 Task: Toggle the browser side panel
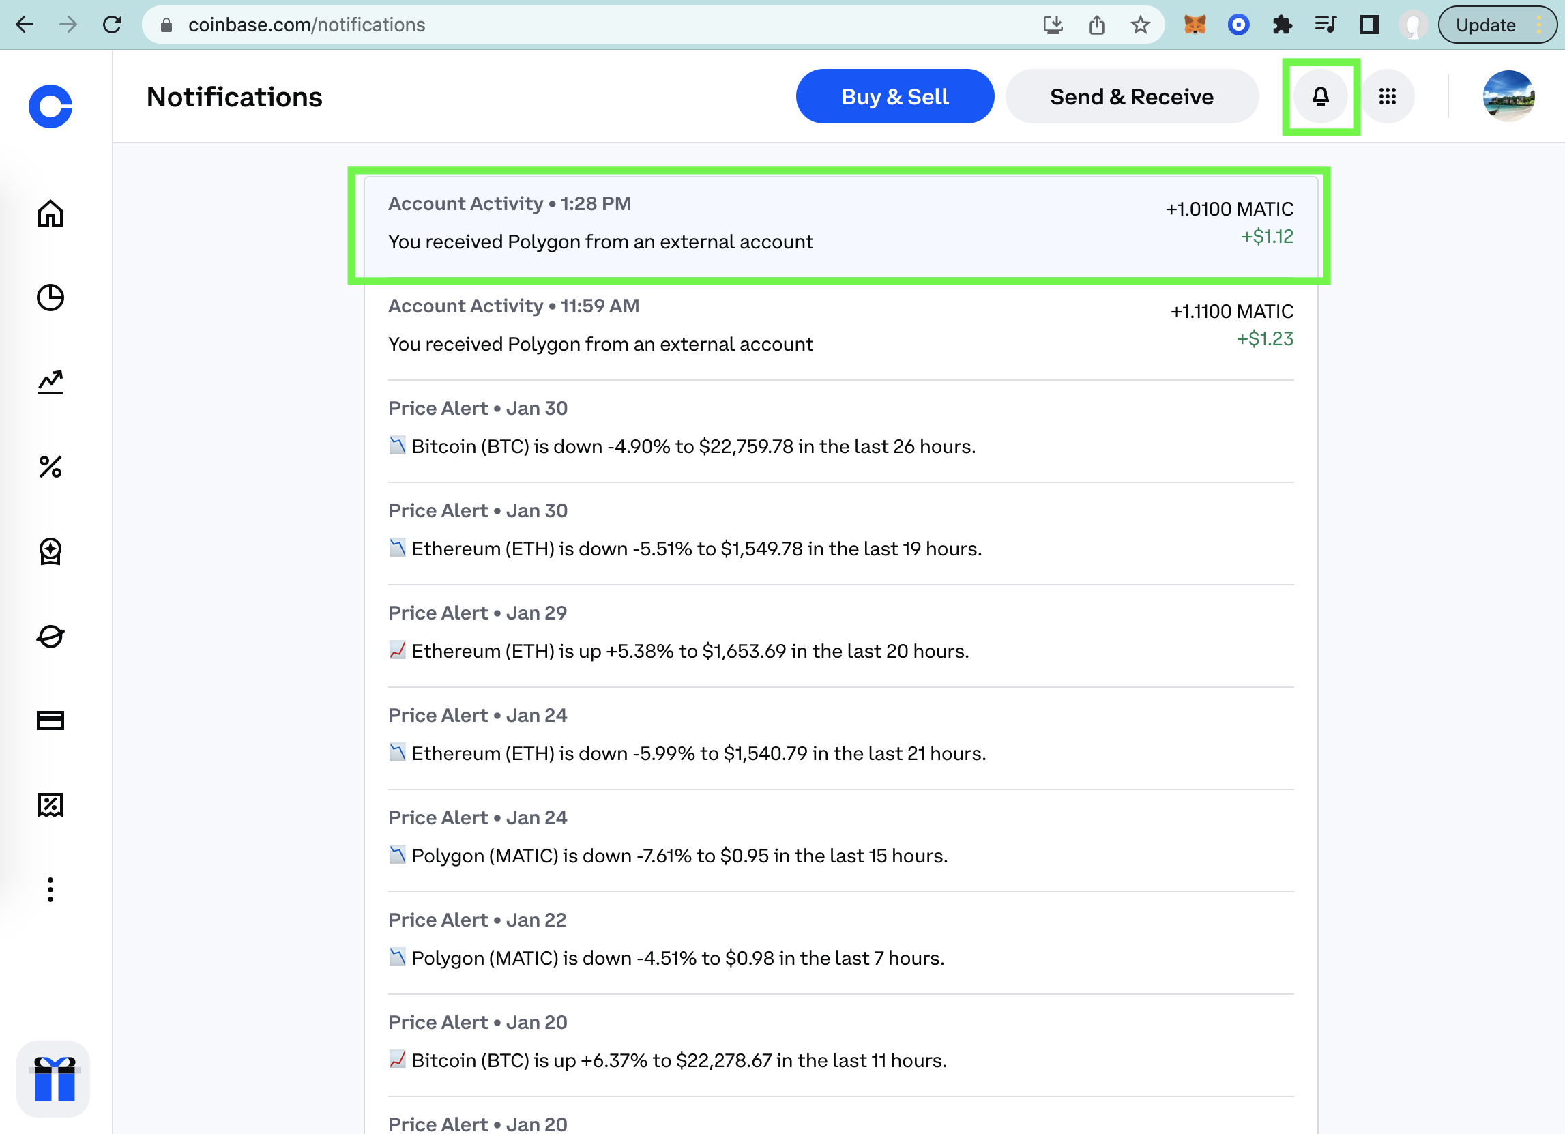tap(1370, 25)
